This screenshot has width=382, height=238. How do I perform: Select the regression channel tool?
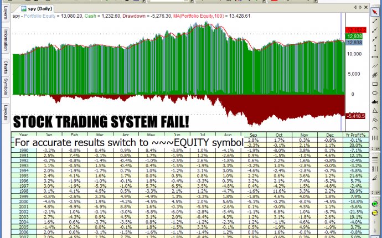(x=375, y=75)
